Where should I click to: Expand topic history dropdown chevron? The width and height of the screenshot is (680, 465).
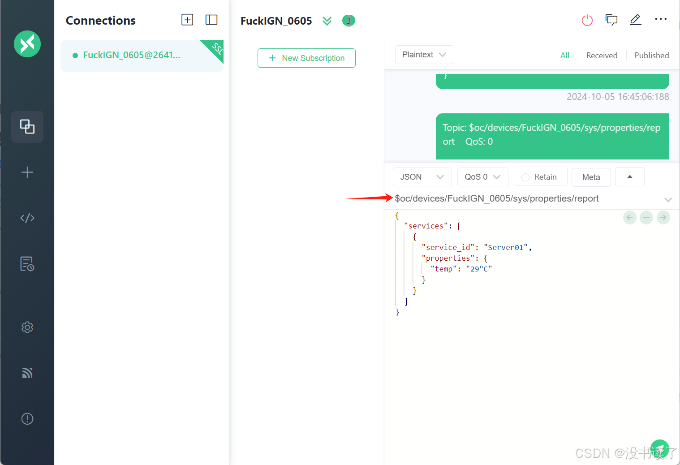click(668, 199)
